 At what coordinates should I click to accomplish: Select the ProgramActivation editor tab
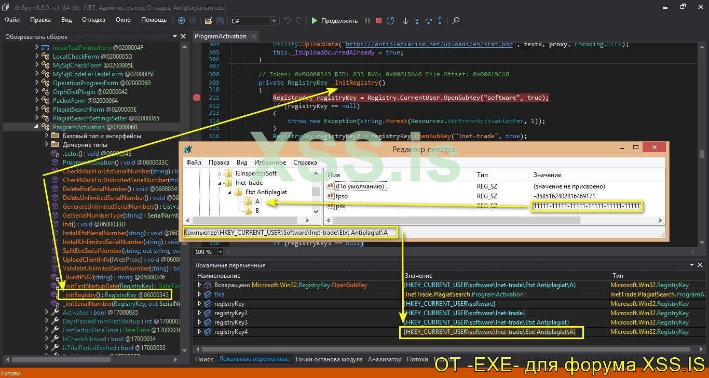point(221,36)
